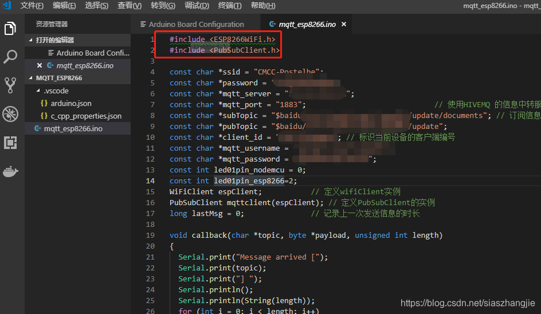Open the Extensions view icon
Screen dimensions: 541x314
coord(10,143)
